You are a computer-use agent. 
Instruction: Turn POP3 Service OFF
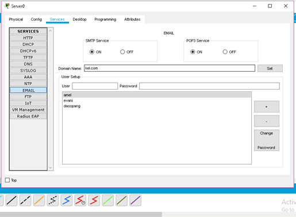[225, 52]
